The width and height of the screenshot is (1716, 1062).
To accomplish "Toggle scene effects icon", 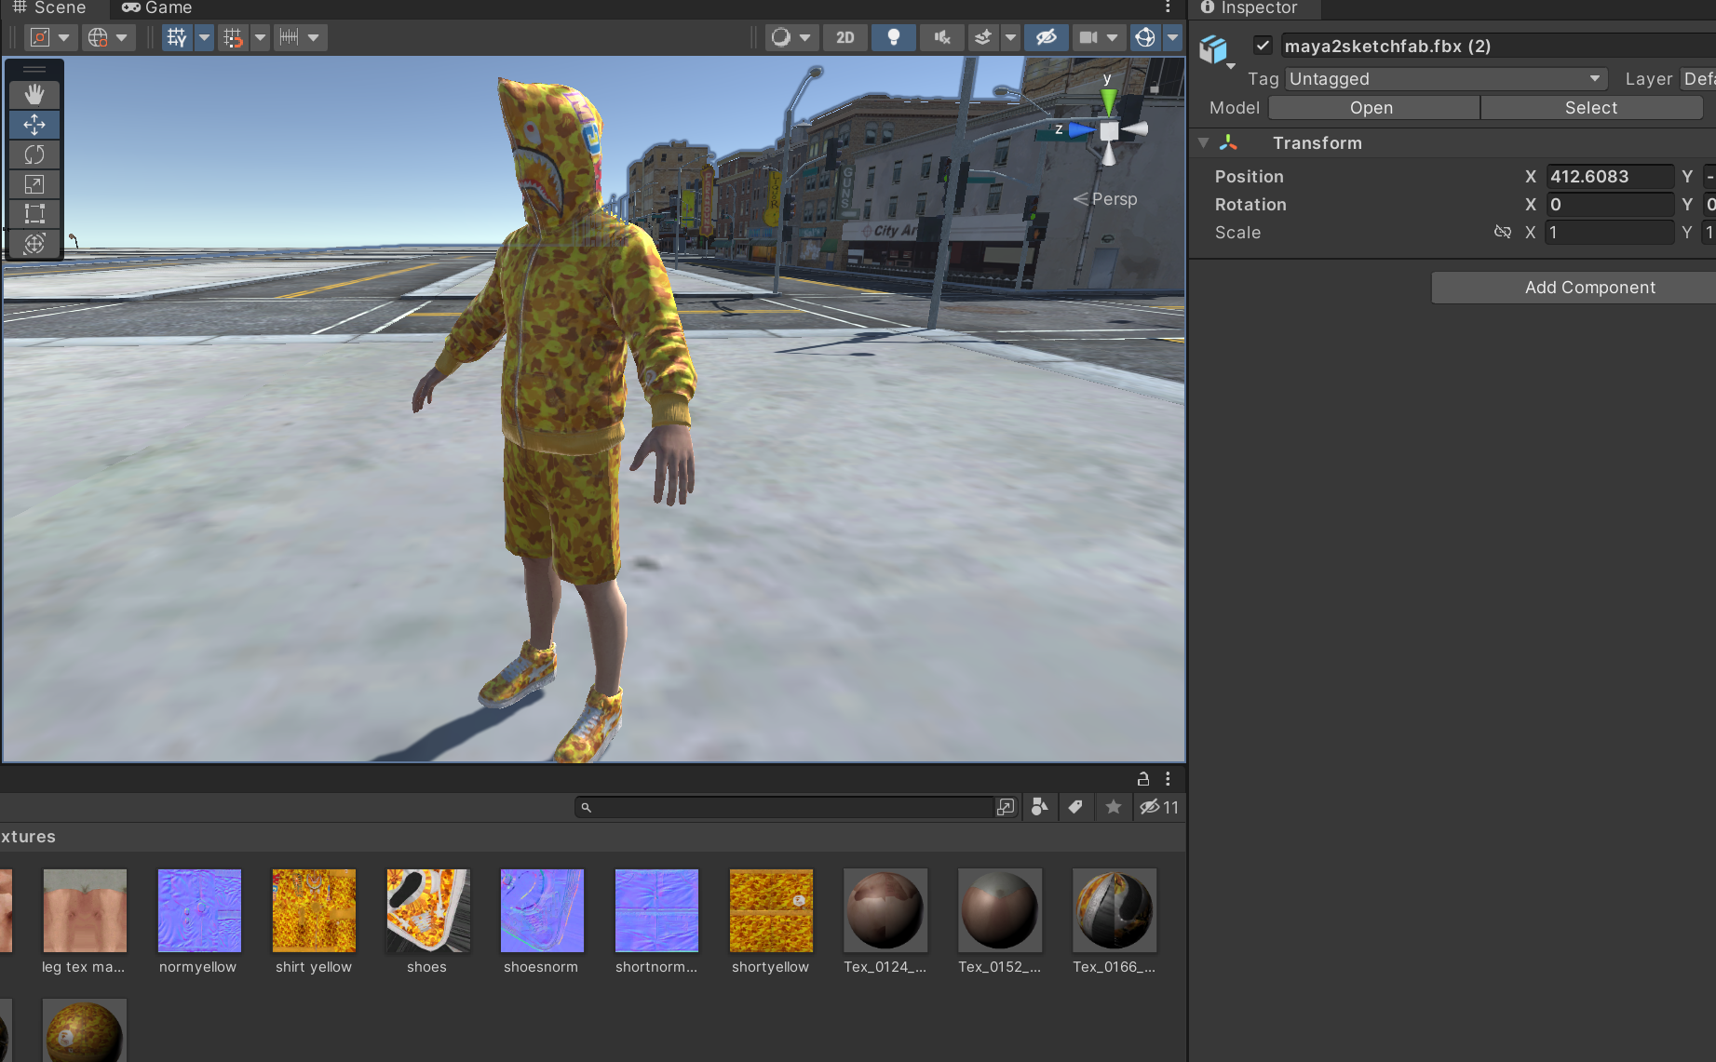I will [x=983, y=37].
